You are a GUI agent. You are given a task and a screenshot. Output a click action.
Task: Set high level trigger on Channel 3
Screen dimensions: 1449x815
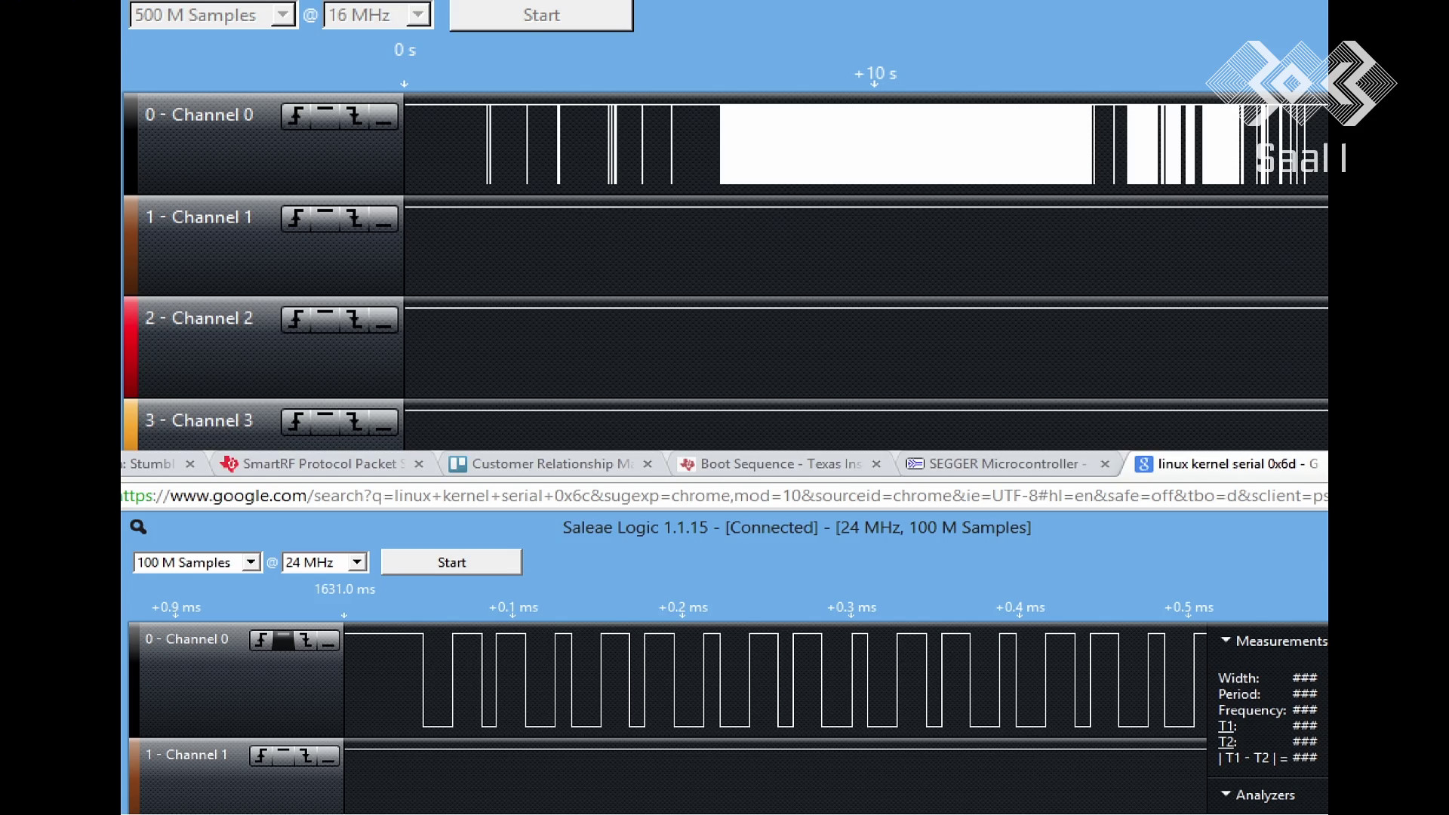click(x=325, y=422)
